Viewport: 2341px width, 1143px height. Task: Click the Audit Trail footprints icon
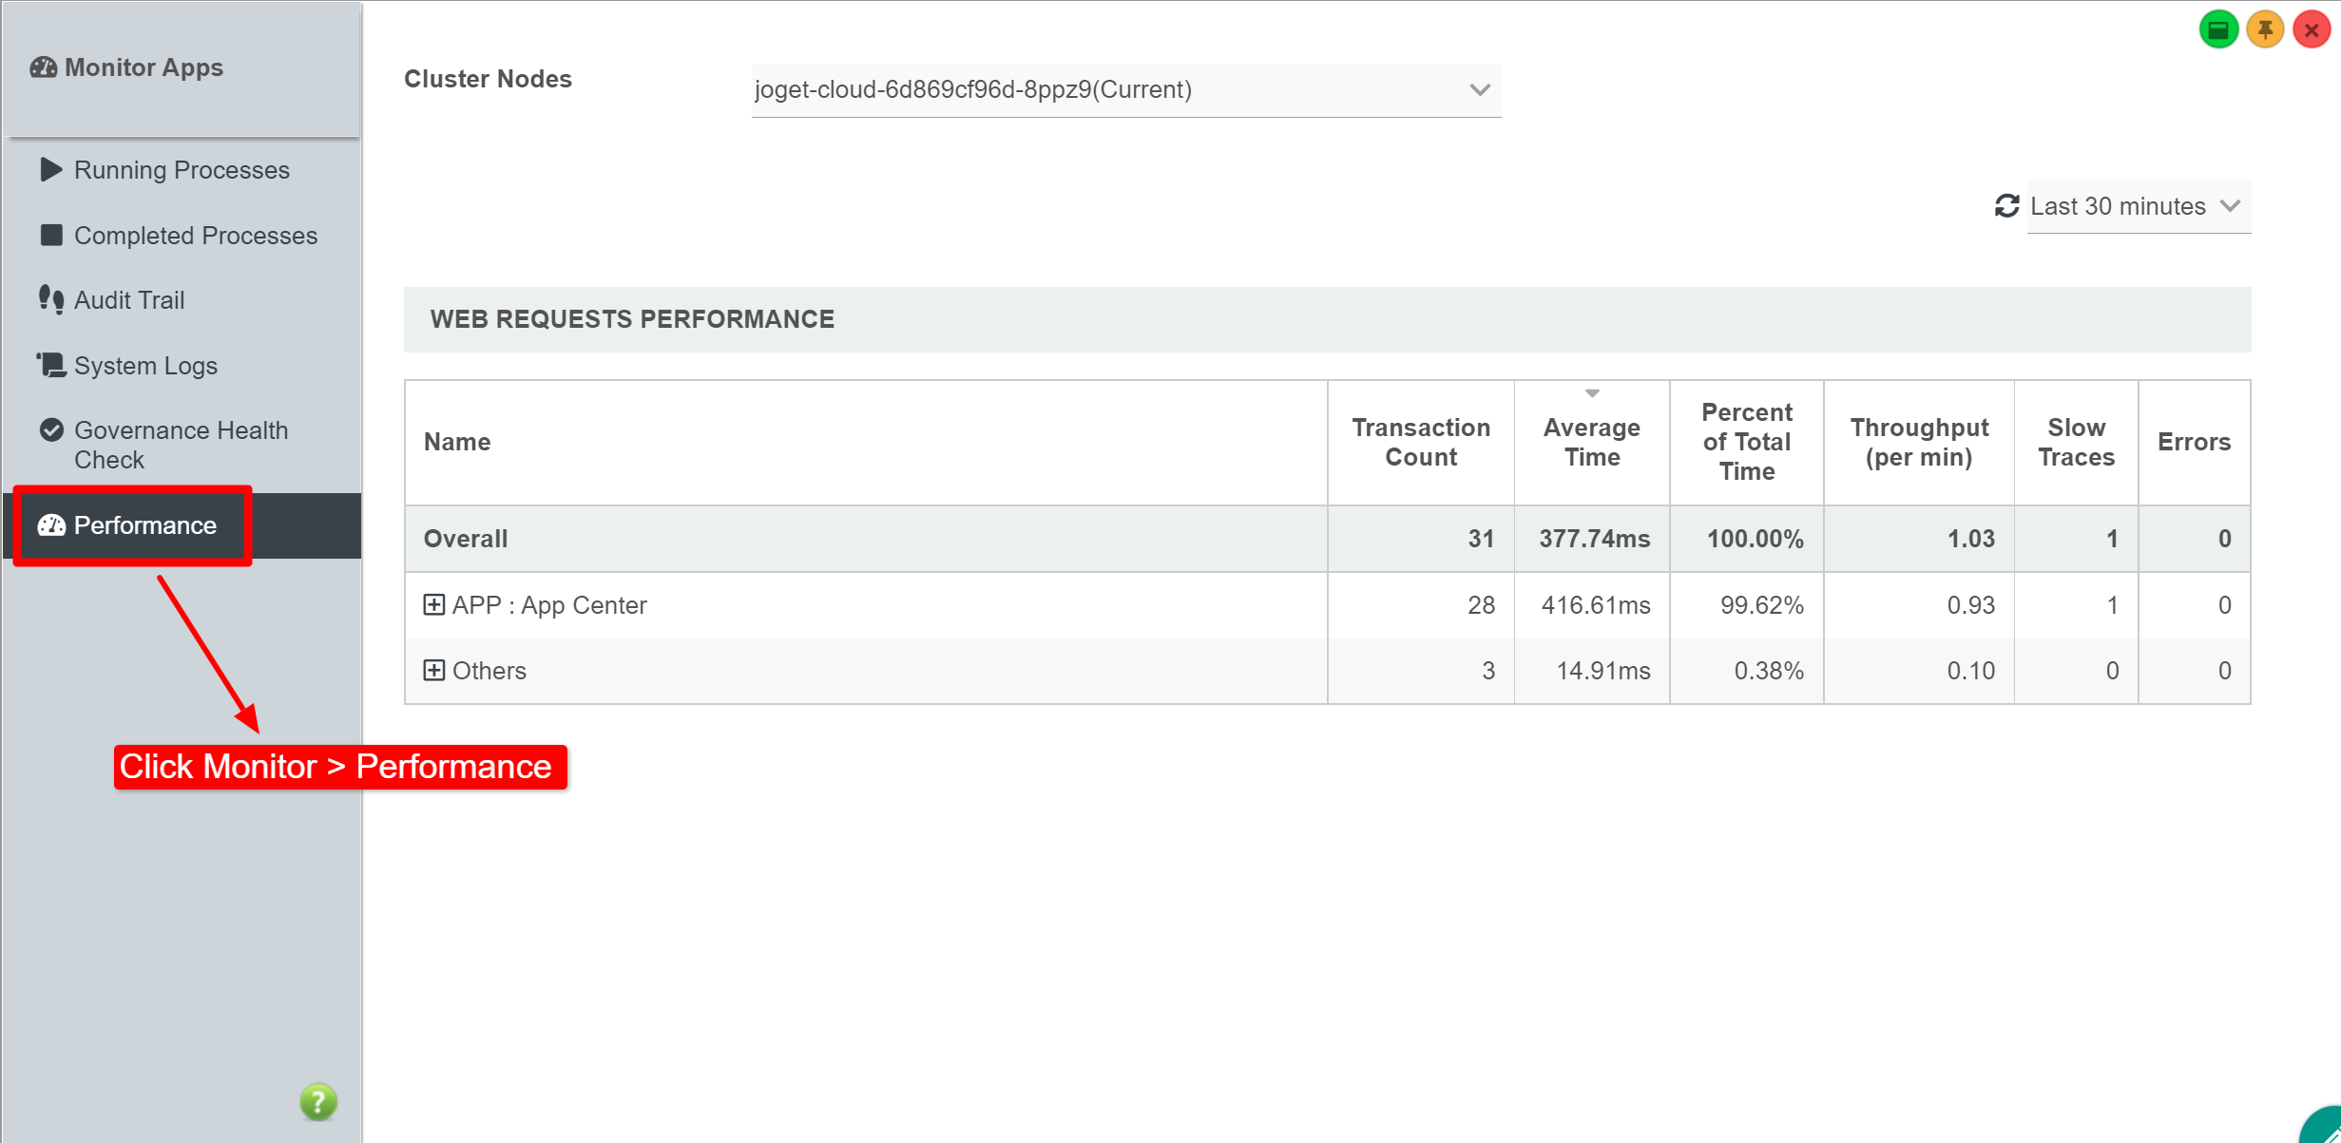click(x=51, y=300)
